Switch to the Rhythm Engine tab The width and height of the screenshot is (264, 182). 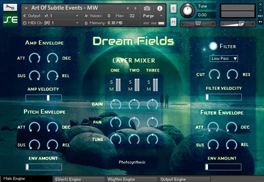point(131,179)
